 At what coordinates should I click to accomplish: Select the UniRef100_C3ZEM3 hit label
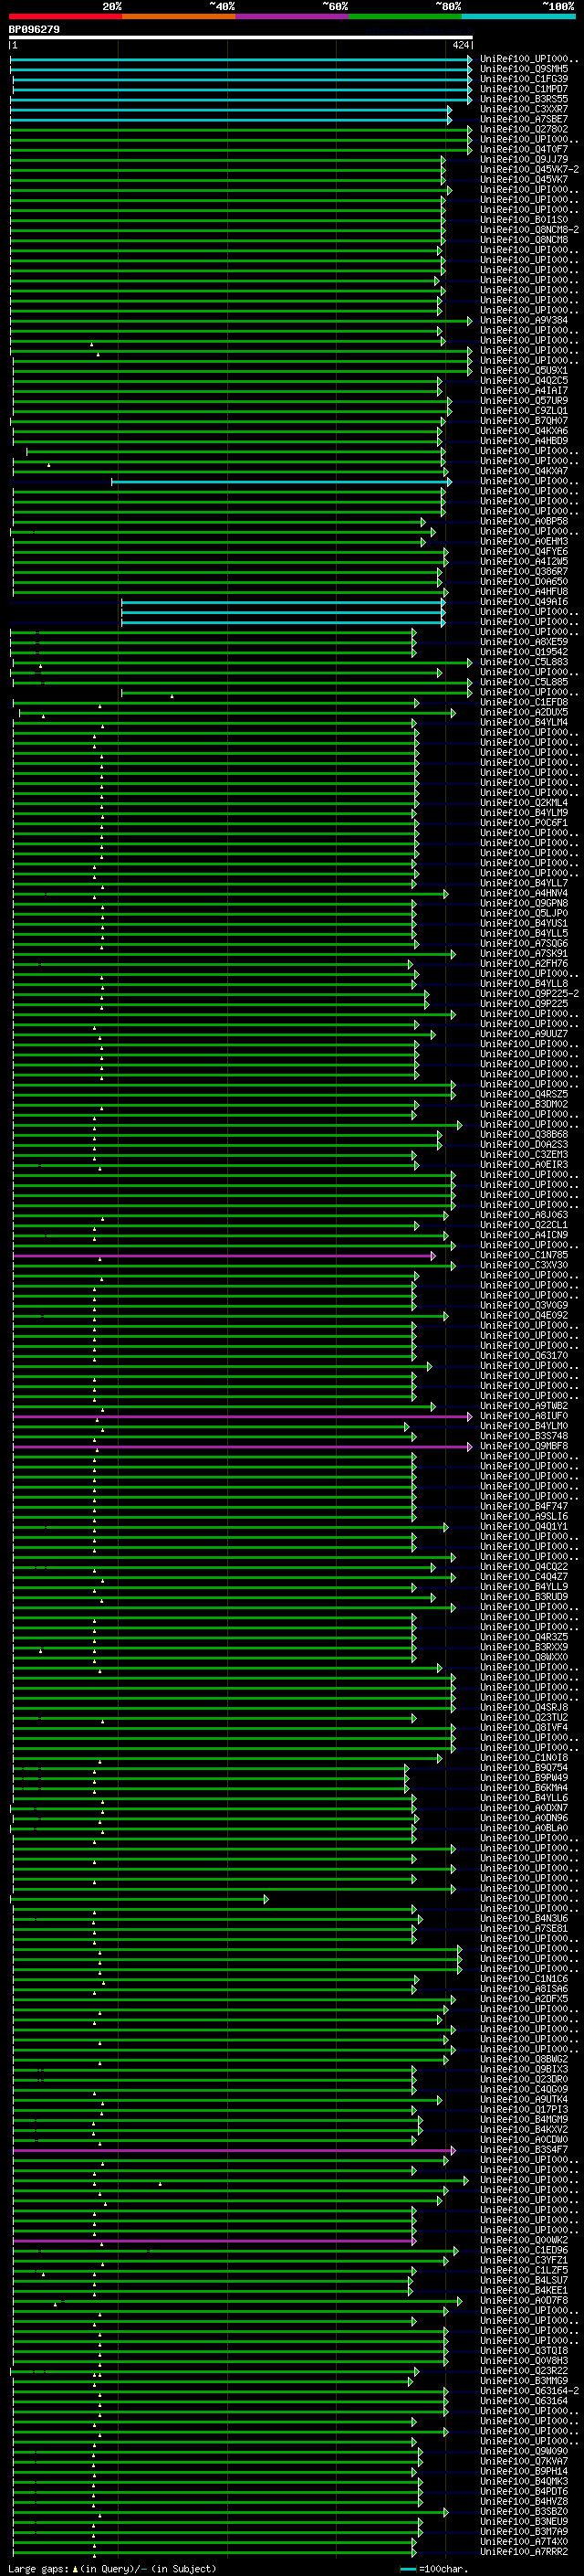pos(524,1155)
